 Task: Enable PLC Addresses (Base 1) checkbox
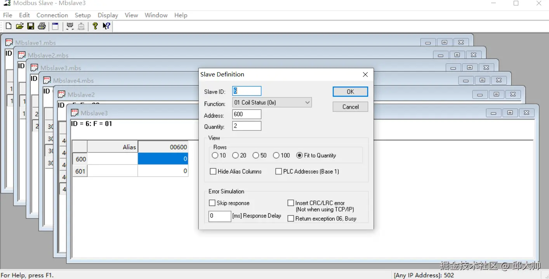pos(278,171)
